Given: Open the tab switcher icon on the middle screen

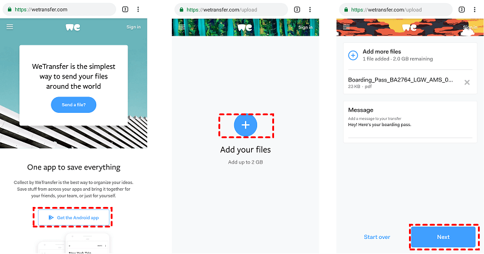Looking at the screenshot, I should pyautogui.click(x=297, y=10).
